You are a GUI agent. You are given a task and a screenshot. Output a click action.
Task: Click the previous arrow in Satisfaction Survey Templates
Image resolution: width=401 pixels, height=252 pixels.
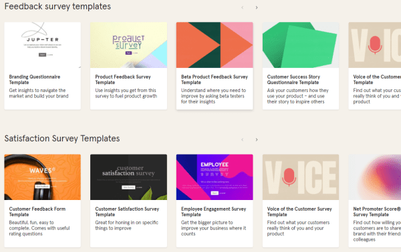tap(243, 140)
